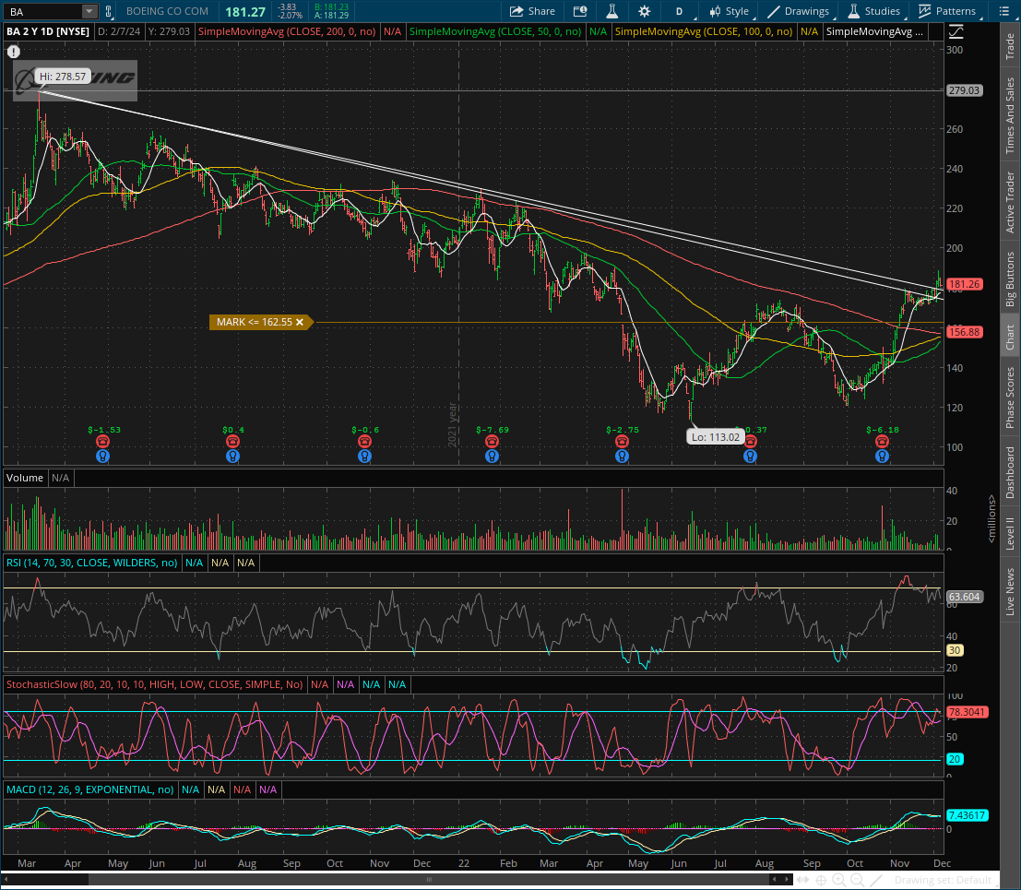Open the Studies dropdown menu
This screenshot has width=1021, height=890.
pyautogui.click(x=874, y=11)
